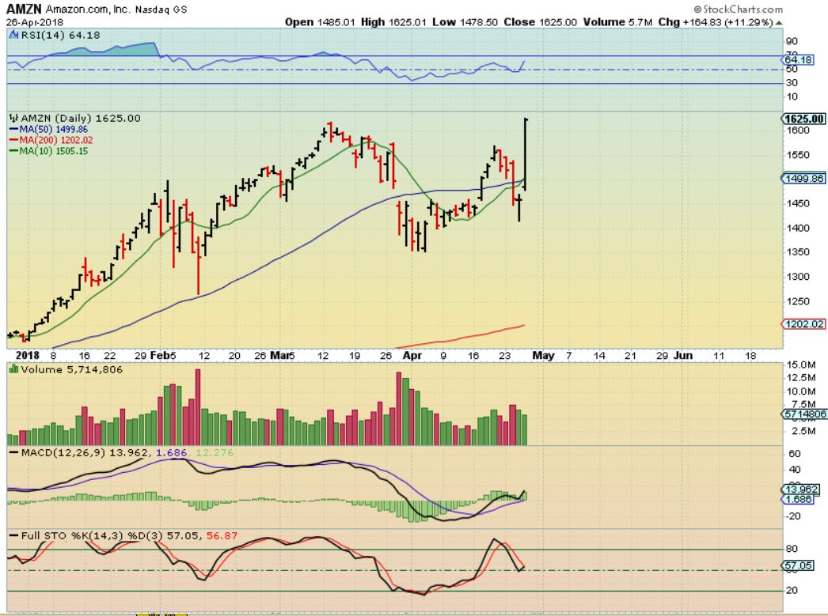Click the candlestick icon before AMZN (Daily)
The image size is (828, 616).
[x=13, y=118]
